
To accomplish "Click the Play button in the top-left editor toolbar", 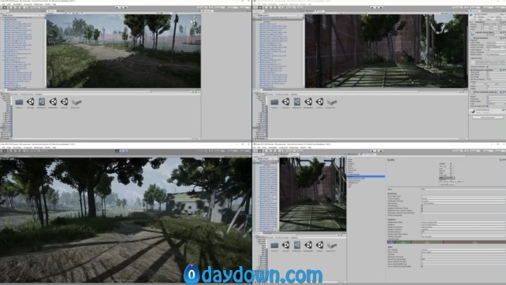I will (117, 7).
